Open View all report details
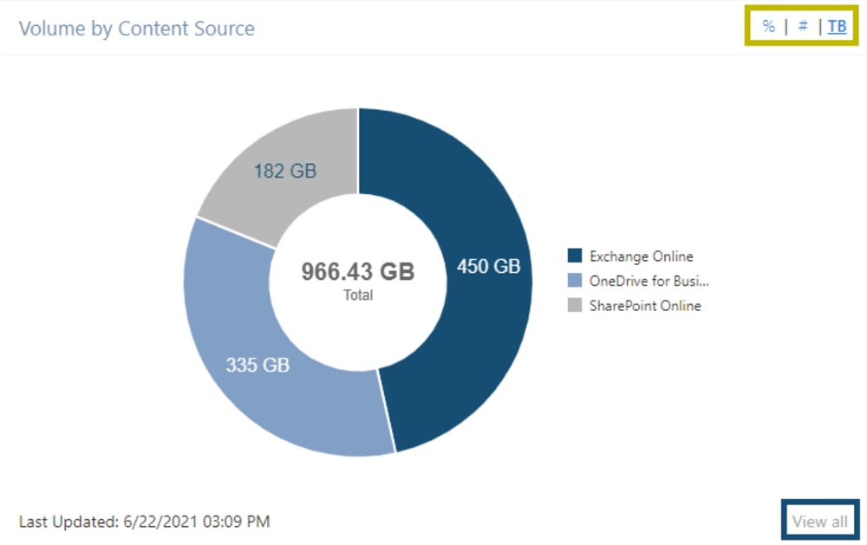867x545 pixels. pyautogui.click(x=818, y=521)
